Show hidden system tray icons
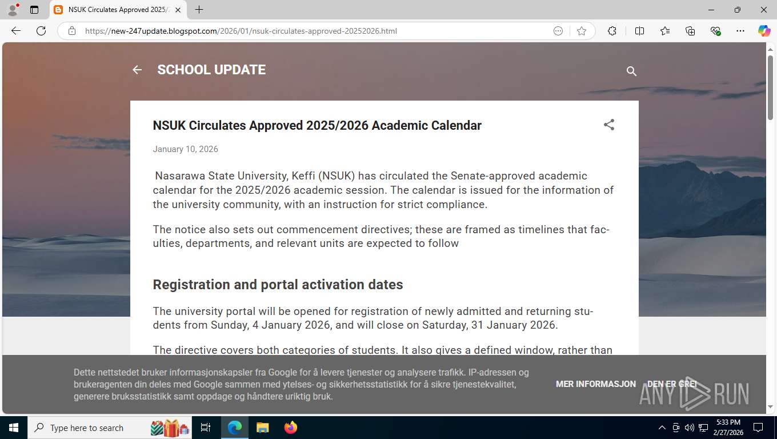Screen dimensions: 777x439 662,428
